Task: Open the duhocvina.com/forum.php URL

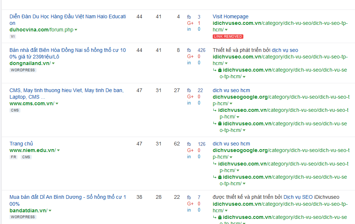Action: pos(42,30)
